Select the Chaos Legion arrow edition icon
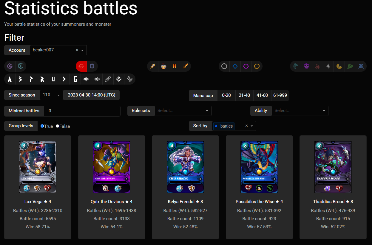Viewport: 372px width, 245px height. tap(64, 79)
